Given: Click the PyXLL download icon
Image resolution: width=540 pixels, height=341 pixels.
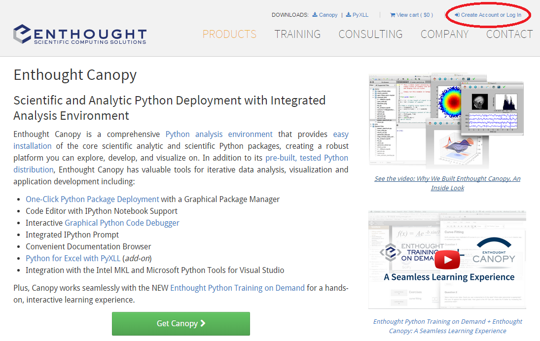Looking at the screenshot, I should click(349, 15).
